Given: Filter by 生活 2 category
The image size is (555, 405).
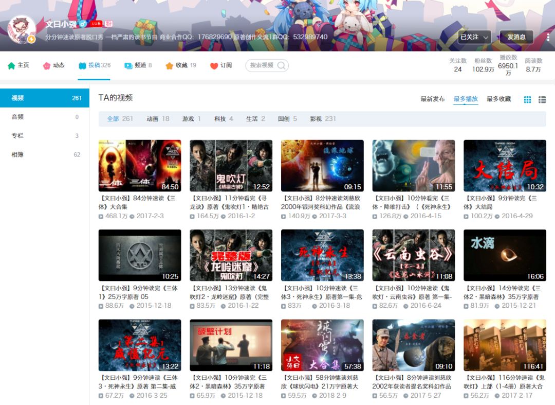Looking at the screenshot, I should click(255, 119).
